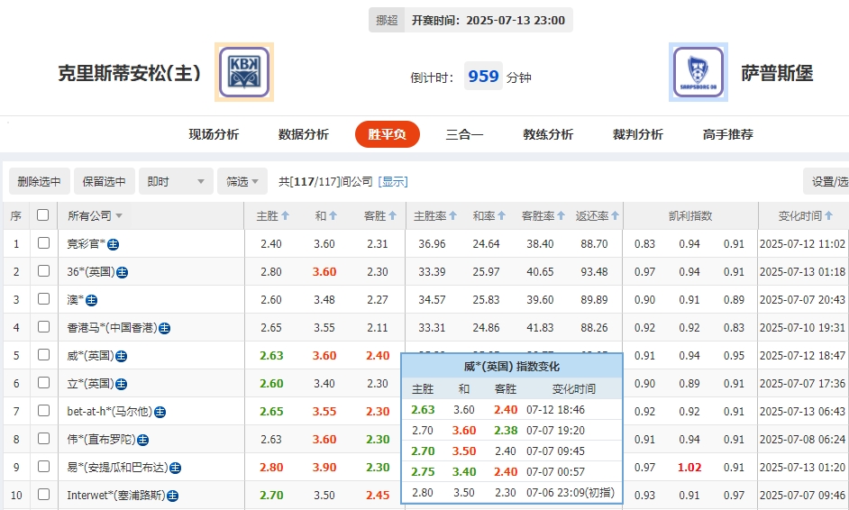Open the 高手推荐 tab
The width and height of the screenshot is (849, 510).
[x=727, y=134]
